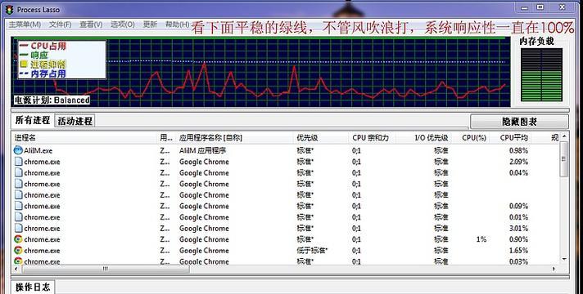Viewport: 583px width, 294px height.
Task: Click the last visible chrome.exe icon
Action: click(18, 261)
